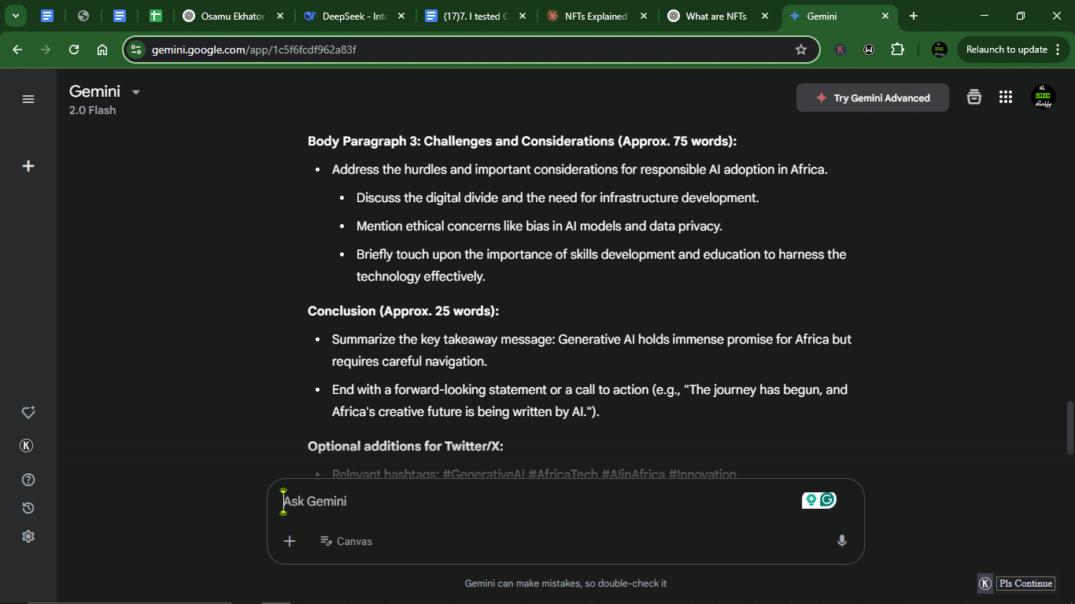The width and height of the screenshot is (1075, 604).
Task: Click 'Discuss the digital divide' bullet
Action: point(557,198)
